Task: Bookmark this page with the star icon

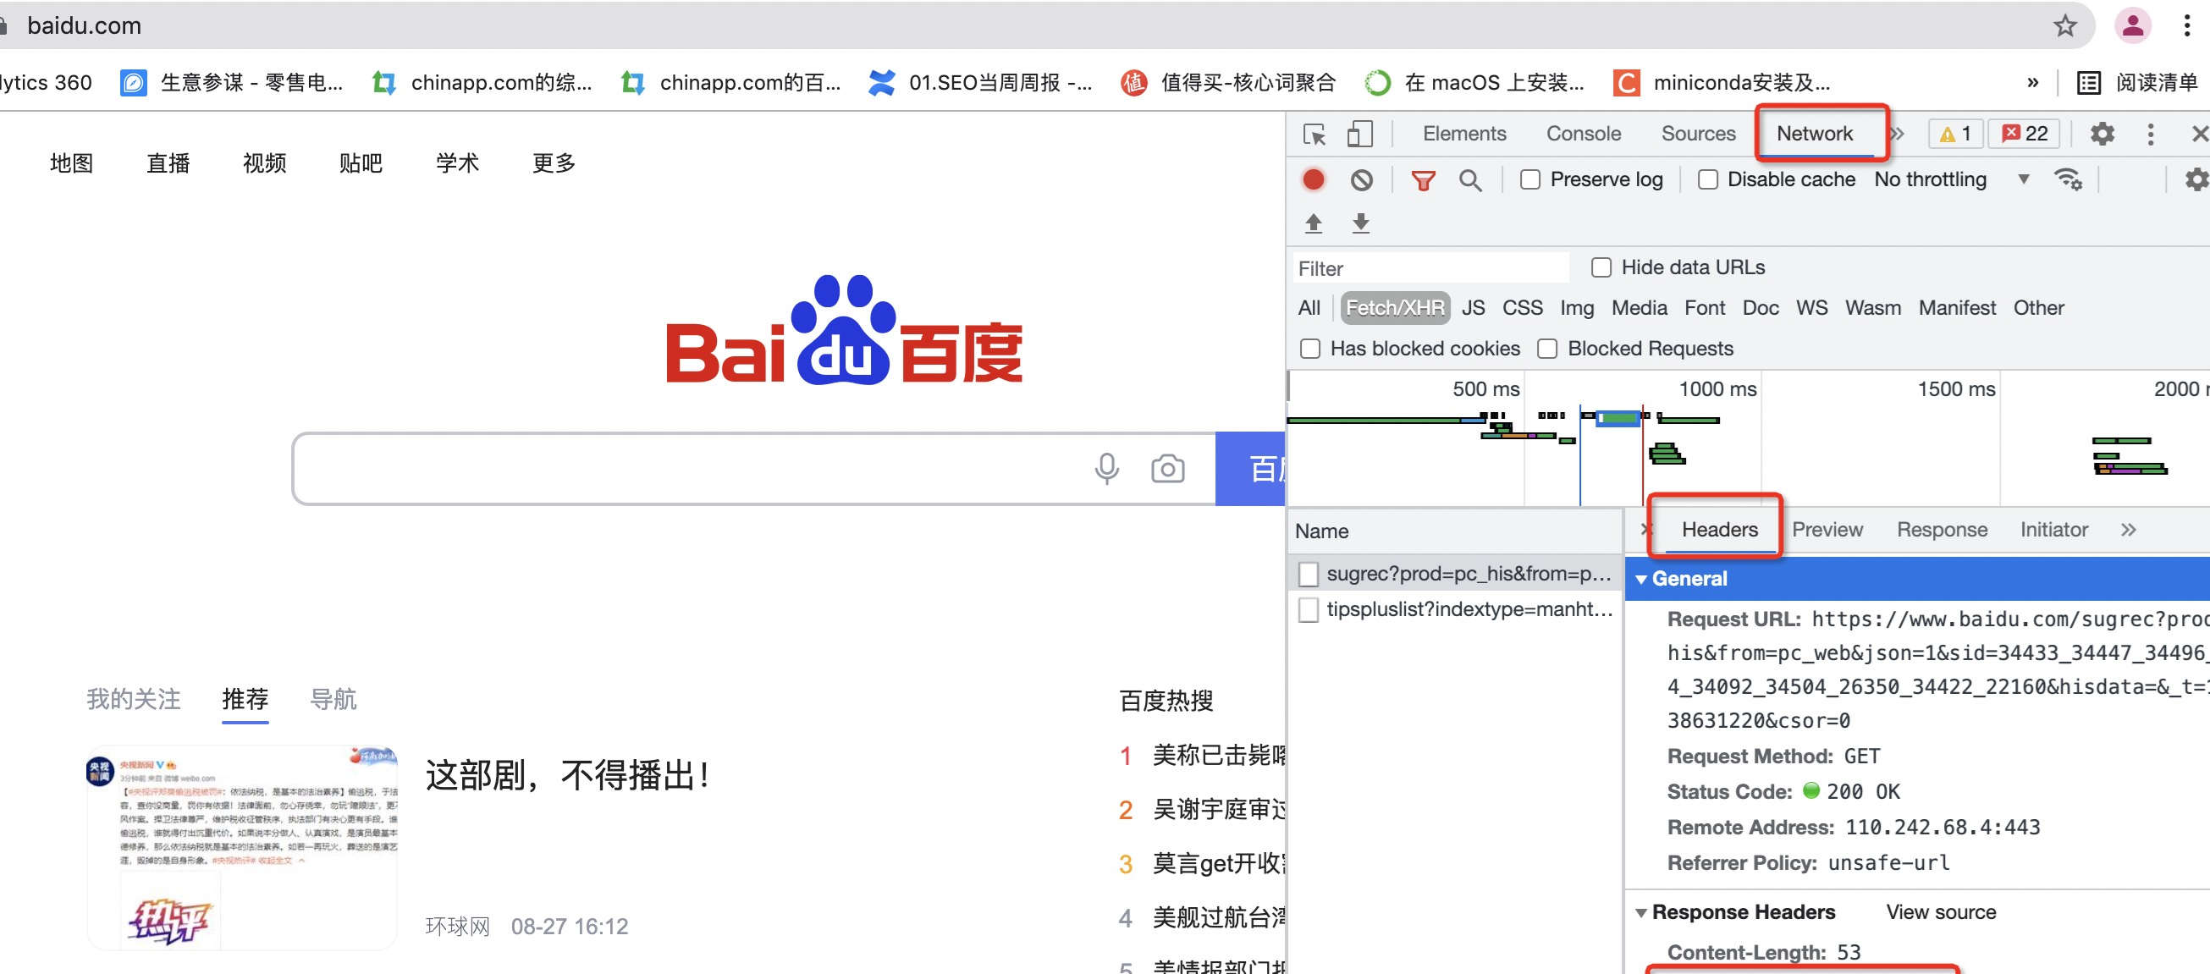Action: click(x=2064, y=25)
